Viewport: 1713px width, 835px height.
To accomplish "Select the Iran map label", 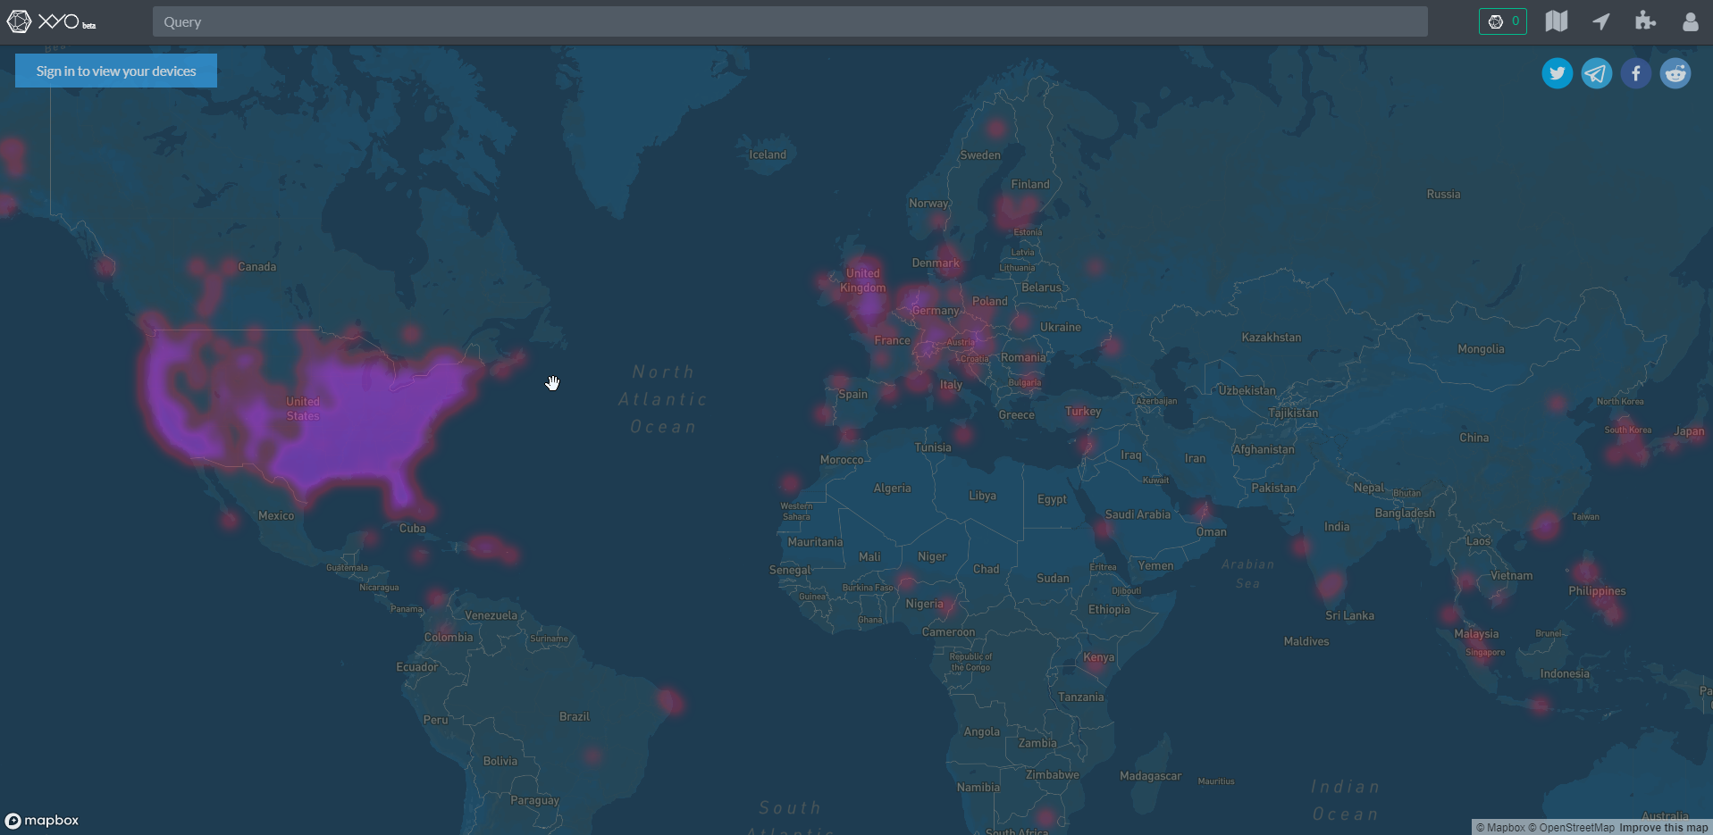I will click(1195, 458).
